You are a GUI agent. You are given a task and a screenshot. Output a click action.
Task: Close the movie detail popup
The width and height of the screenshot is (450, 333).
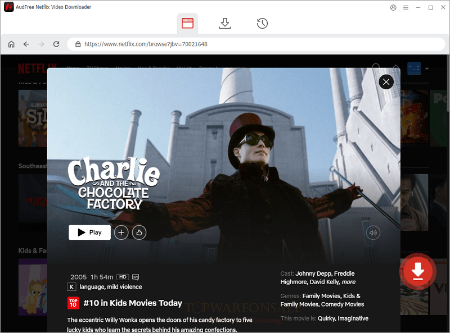[x=386, y=82]
